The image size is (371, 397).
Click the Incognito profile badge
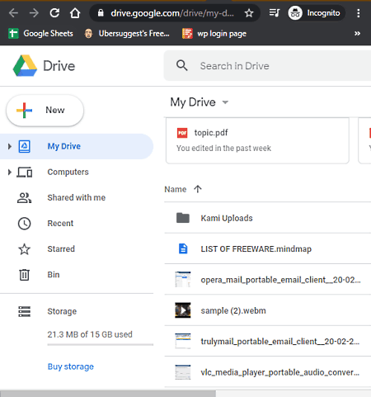click(316, 13)
